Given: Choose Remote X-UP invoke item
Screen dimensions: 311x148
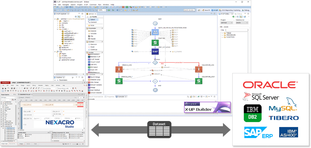Looking at the screenshot, I should (x=95, y=57).
